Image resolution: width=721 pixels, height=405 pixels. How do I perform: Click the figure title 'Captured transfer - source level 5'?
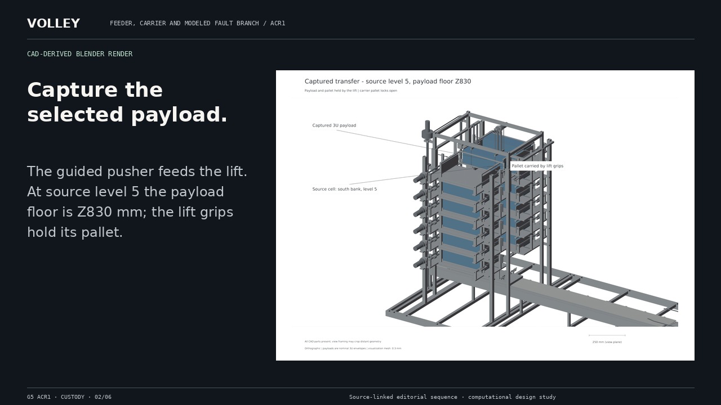(388, 82)
